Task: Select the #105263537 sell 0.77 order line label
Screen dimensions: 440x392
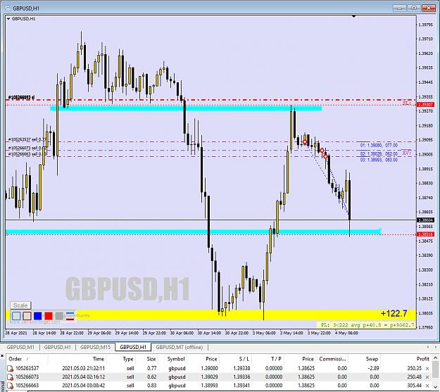Action: [x=27, y=139]
